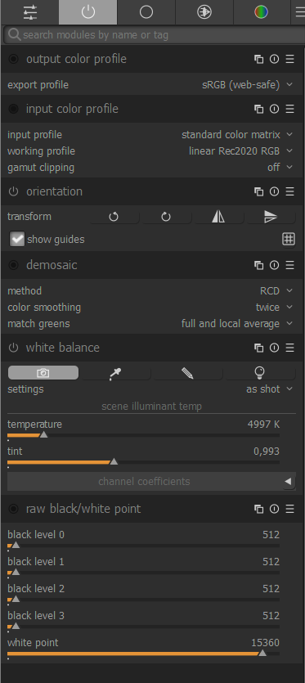Viewport: 305px width, 683px height.
Task: Open multiple instances for output color profile
Action: (259, 59)
